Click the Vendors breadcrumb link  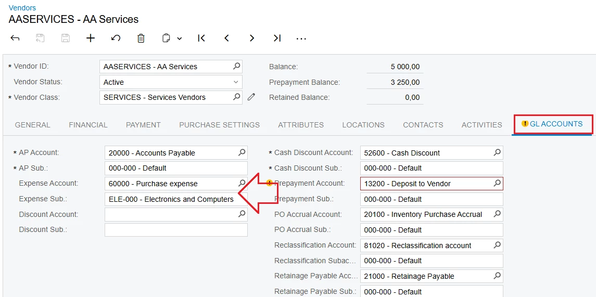click(22, 8)
